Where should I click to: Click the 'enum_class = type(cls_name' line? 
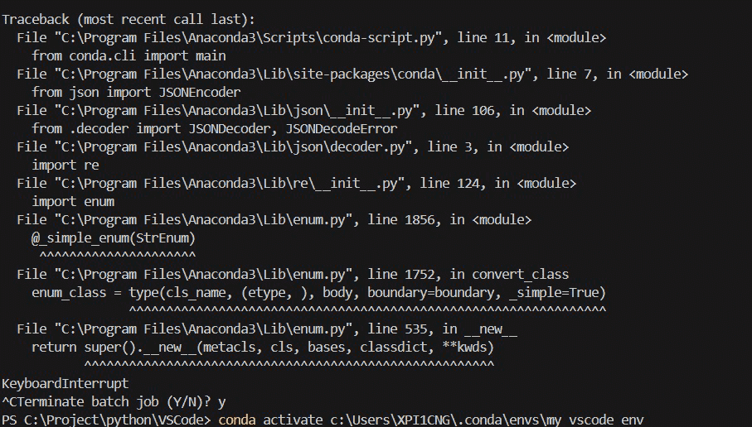tap(319, 292)
